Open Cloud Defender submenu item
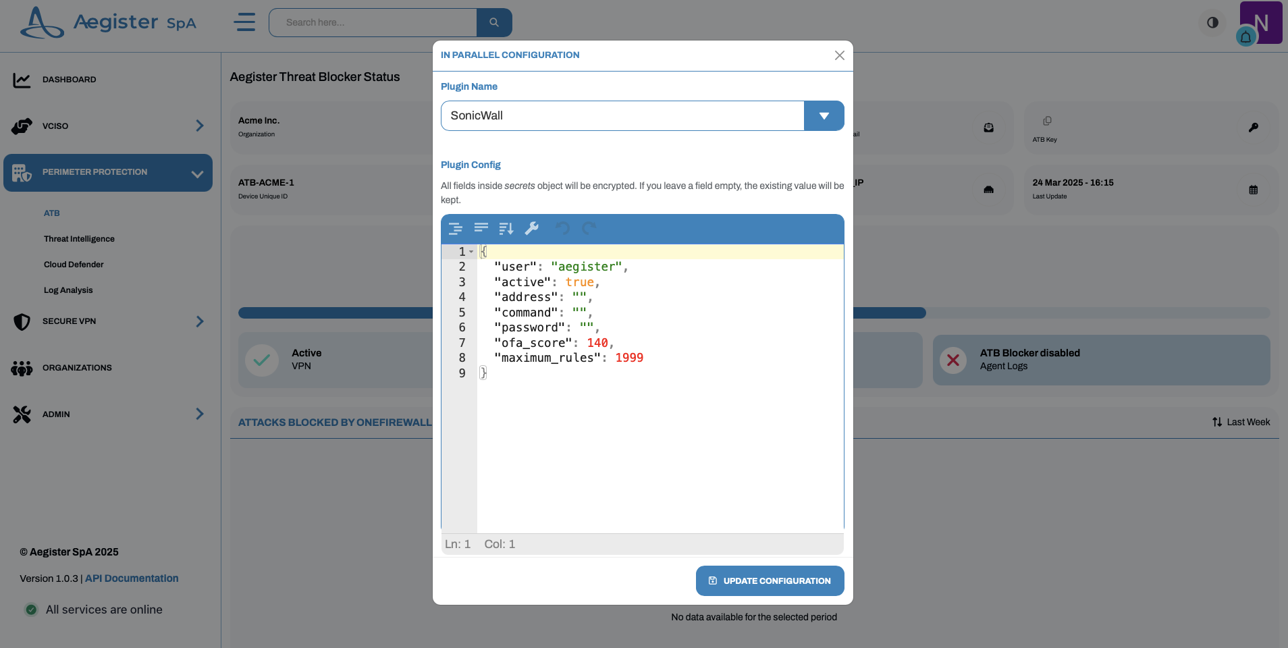 pos(74,265)
